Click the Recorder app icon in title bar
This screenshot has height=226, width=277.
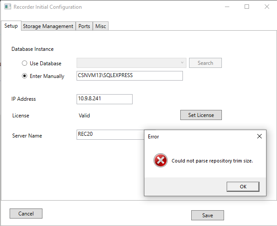[7, 7]
